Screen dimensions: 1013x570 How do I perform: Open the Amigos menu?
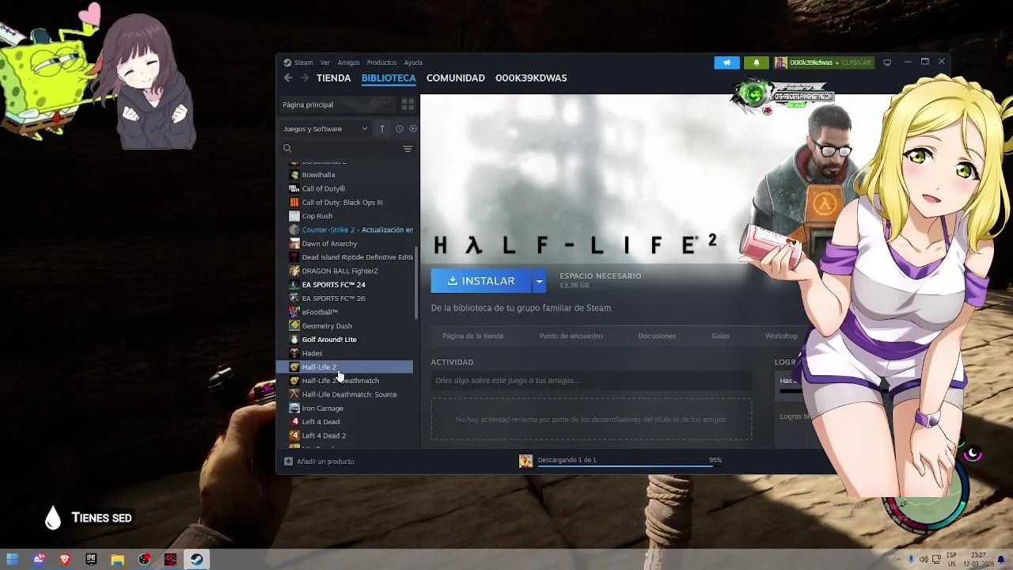tap(348, 63)
